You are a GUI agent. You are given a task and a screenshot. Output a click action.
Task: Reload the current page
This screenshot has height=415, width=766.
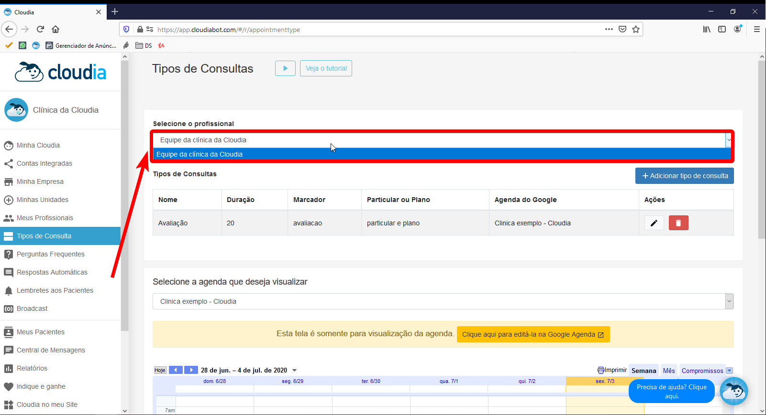[41, 29]
